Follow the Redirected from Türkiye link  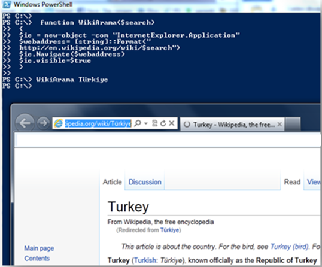(x=169, y=230)
